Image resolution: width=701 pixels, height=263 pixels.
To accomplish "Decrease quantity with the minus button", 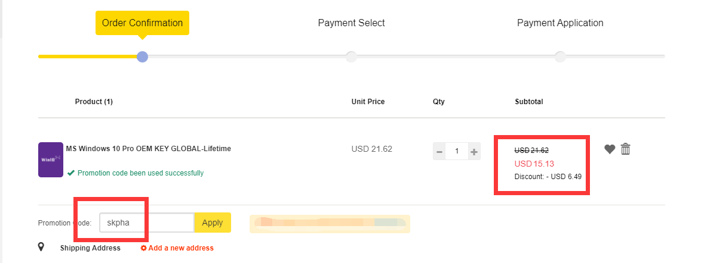I will pyautogui.click(x=439, y=152).
